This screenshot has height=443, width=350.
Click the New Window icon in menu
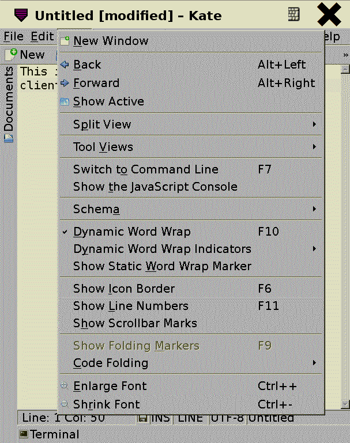pos(65,41)
